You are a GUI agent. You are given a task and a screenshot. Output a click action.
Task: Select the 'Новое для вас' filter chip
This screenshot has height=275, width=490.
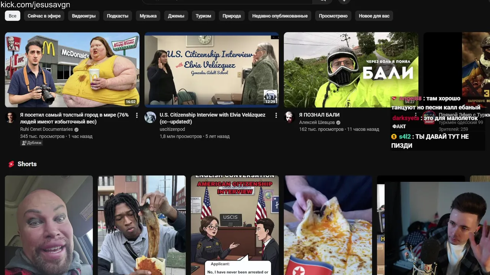(374, 16)
